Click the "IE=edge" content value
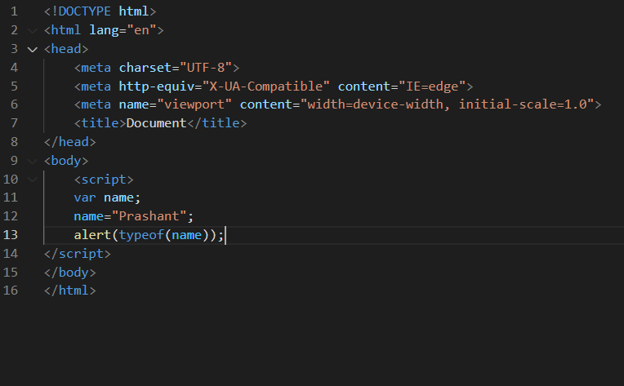The image size is (624, 386). point(432,87)
